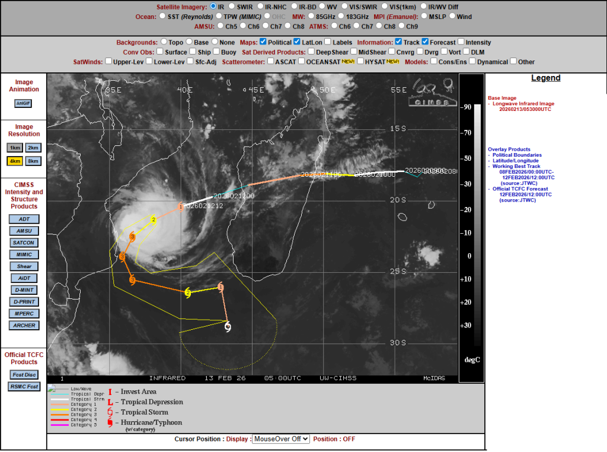This screenshot has height=452, width=607.
Task: Select the Topo background option
Action: [x=164, y=43]
